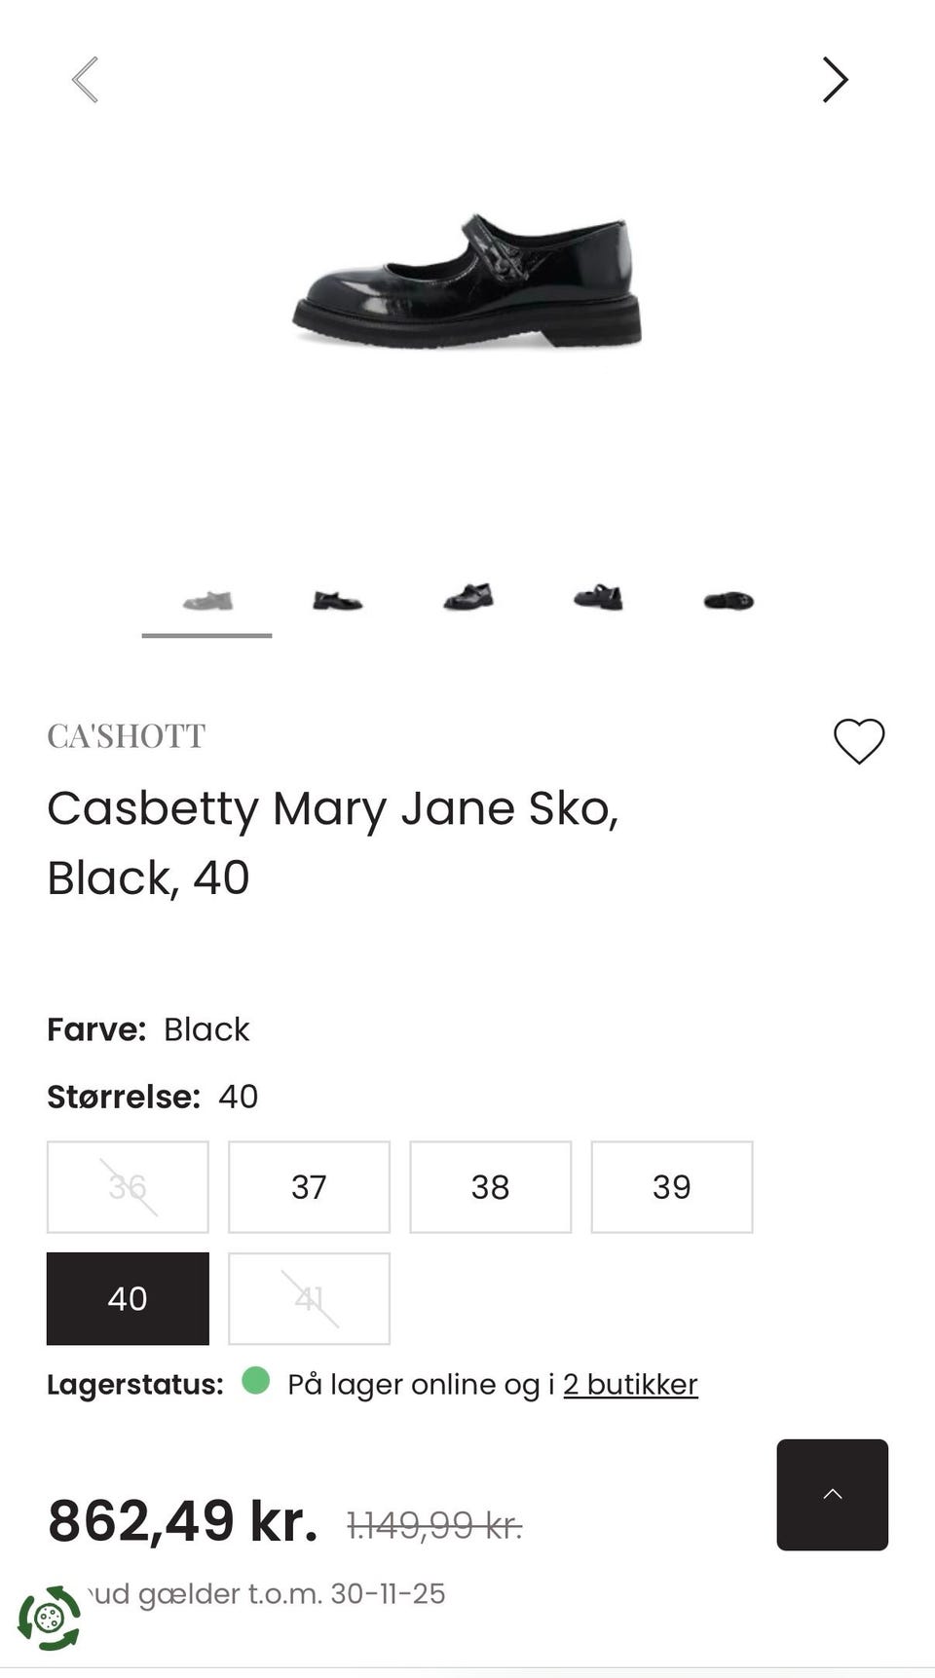
Task: Show first shoe thumbnail side view
Action: 207,601
